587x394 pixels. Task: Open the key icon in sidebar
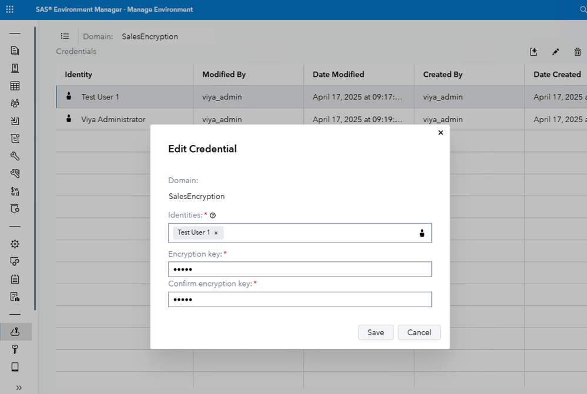pos(15,349)
